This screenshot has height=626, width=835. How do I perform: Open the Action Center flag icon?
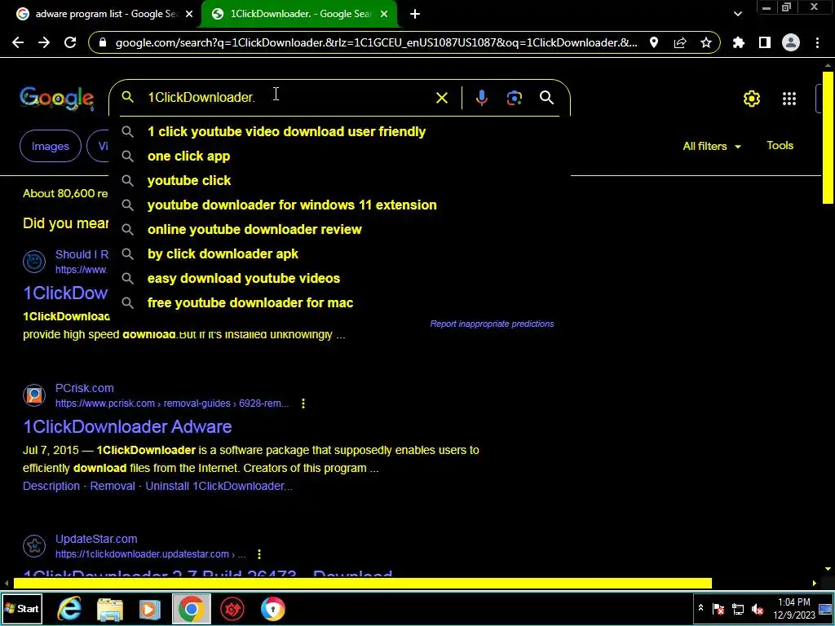pos(718,608)
